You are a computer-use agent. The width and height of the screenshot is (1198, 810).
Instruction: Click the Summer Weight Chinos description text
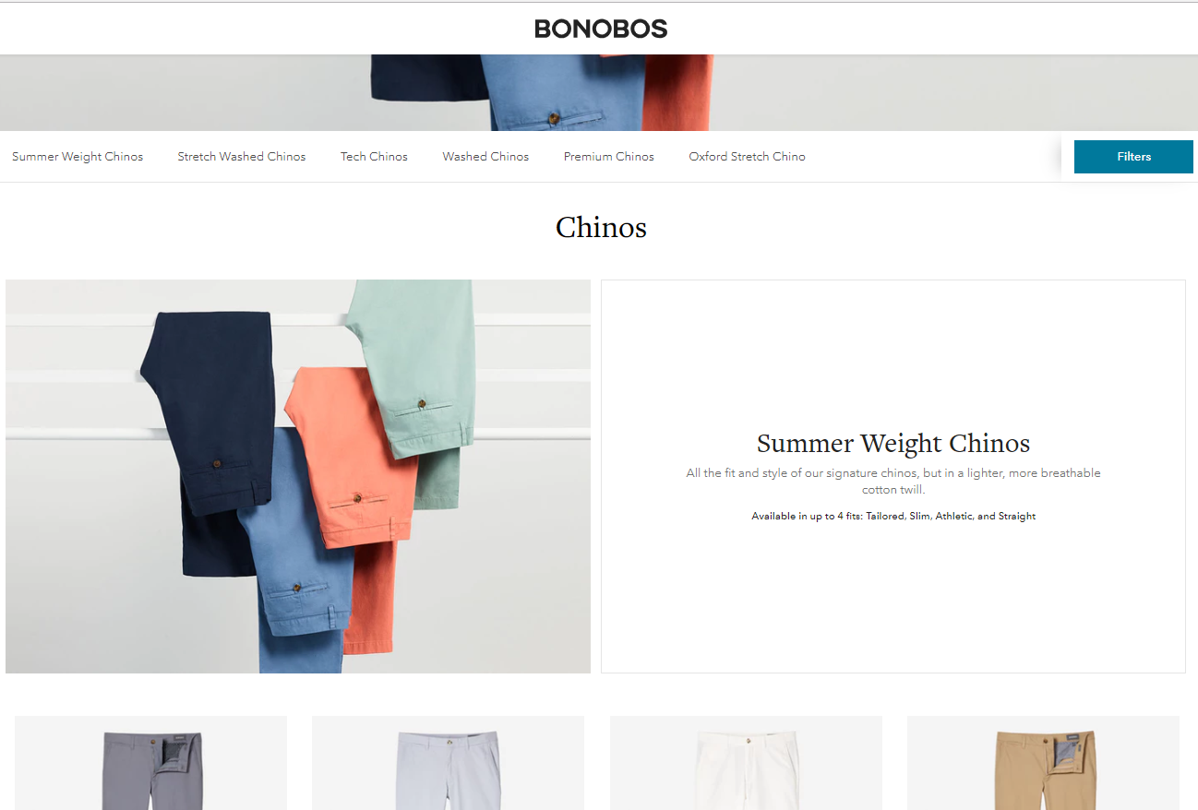coord(893,481)
